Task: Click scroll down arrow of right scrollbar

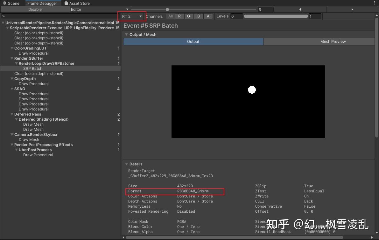Action: (376, 233)
